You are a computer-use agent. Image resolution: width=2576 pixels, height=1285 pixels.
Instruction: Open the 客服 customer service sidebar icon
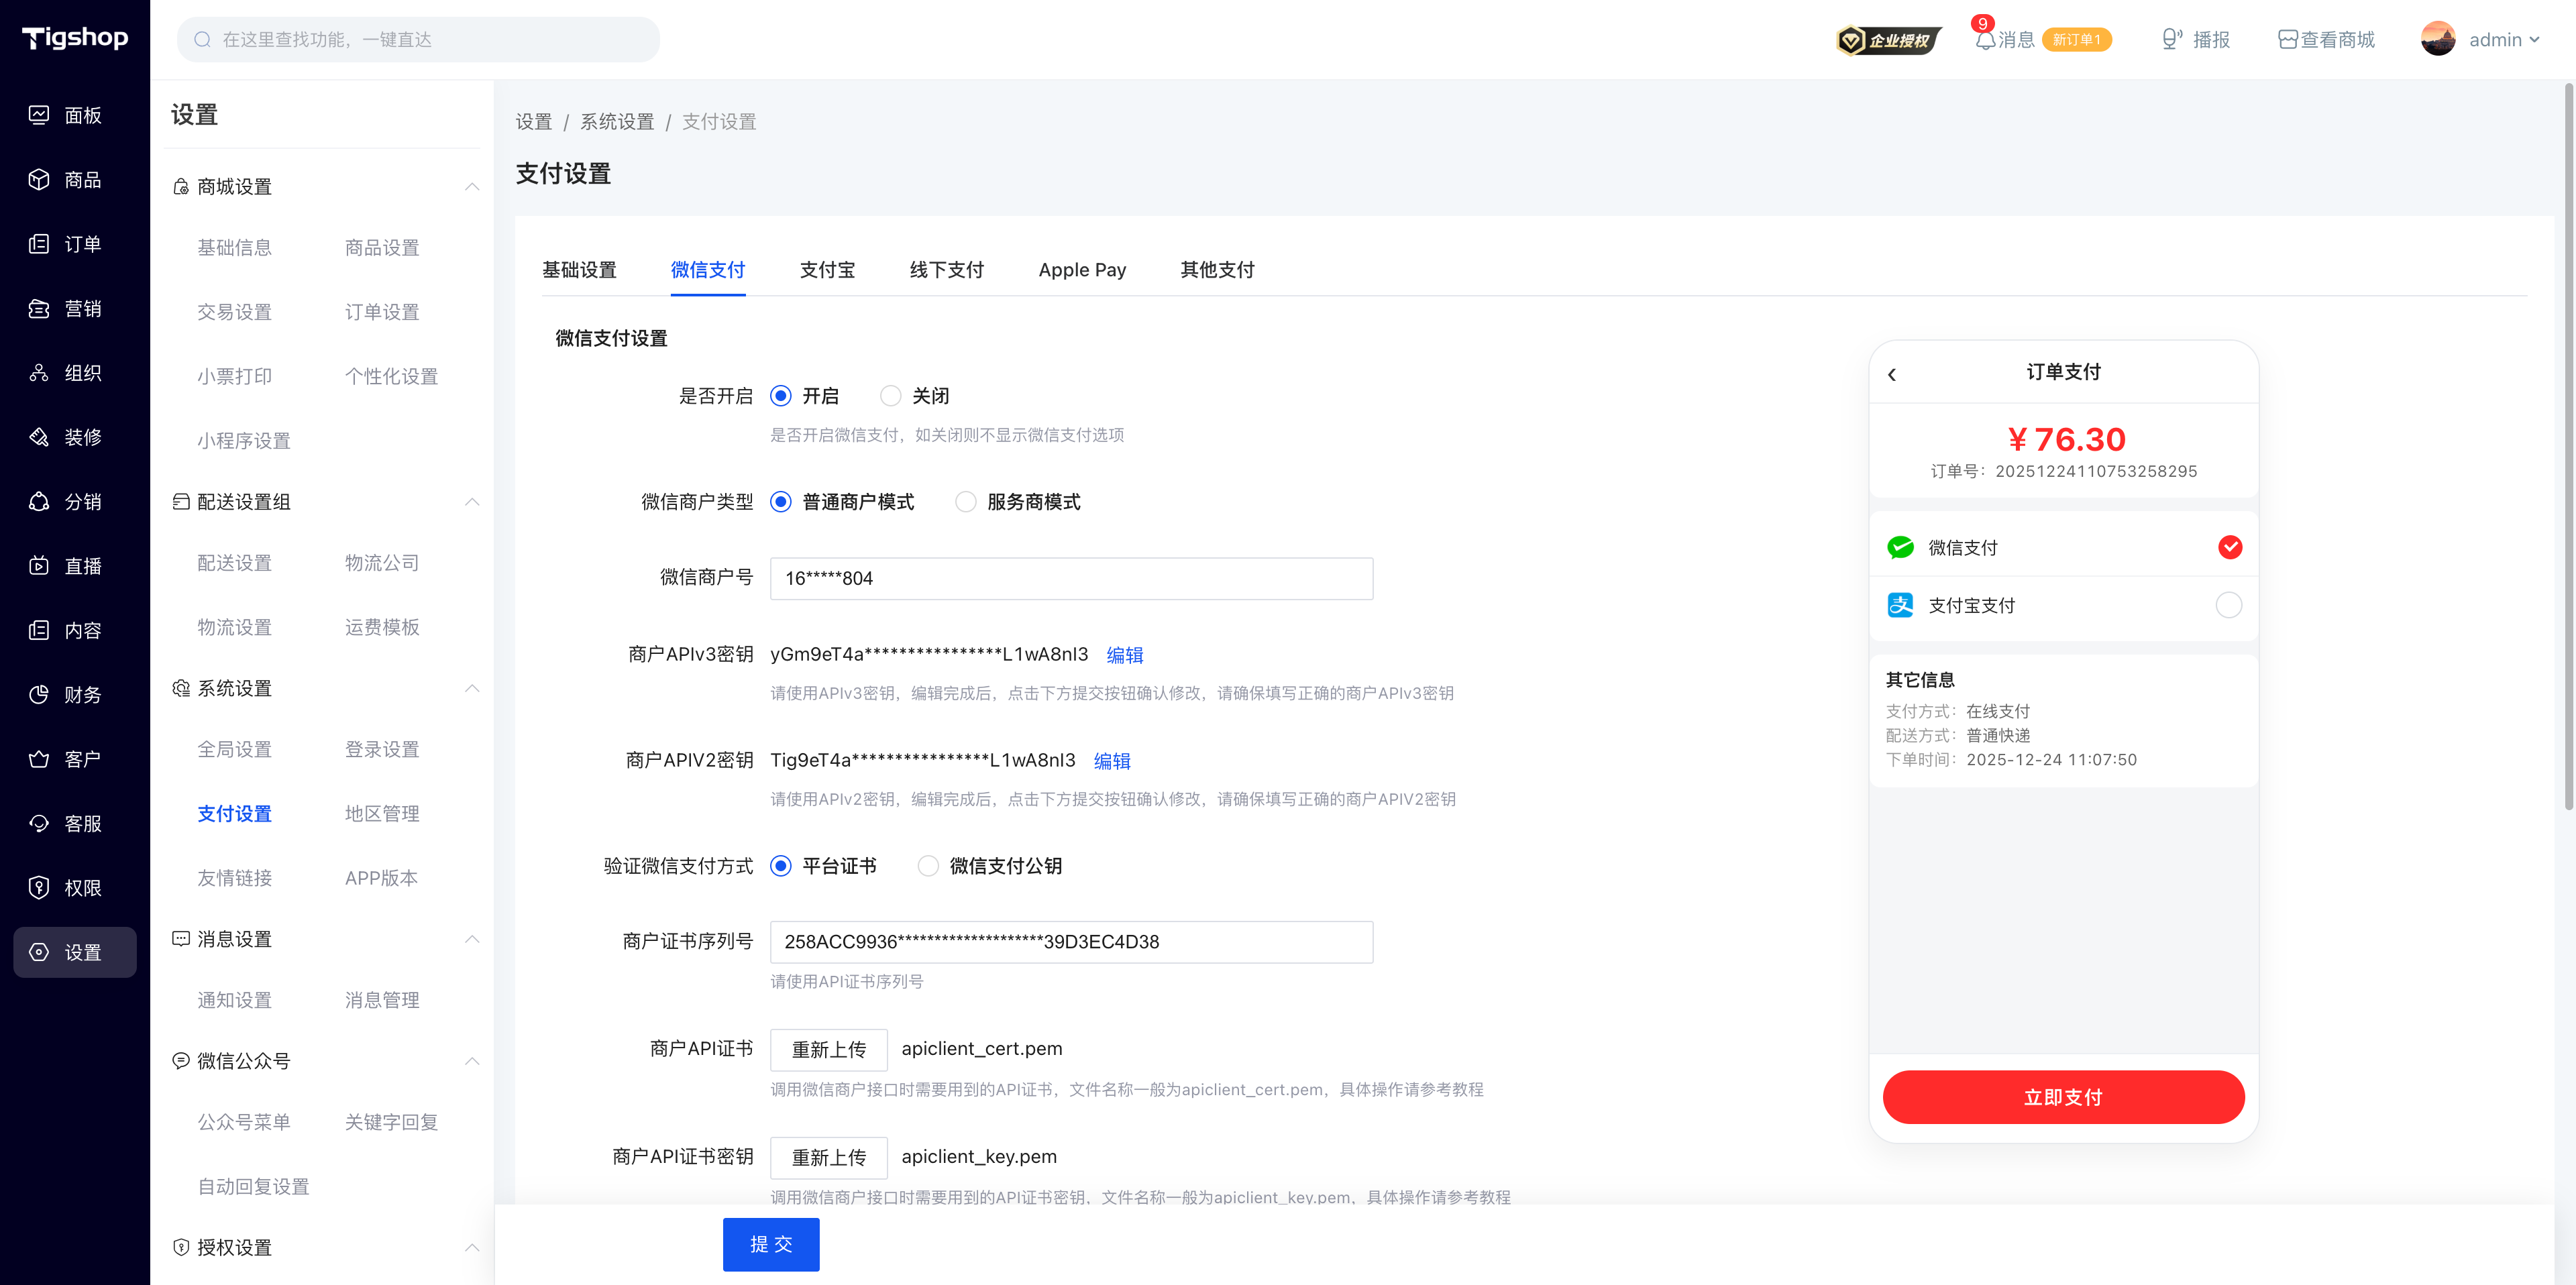39,824
